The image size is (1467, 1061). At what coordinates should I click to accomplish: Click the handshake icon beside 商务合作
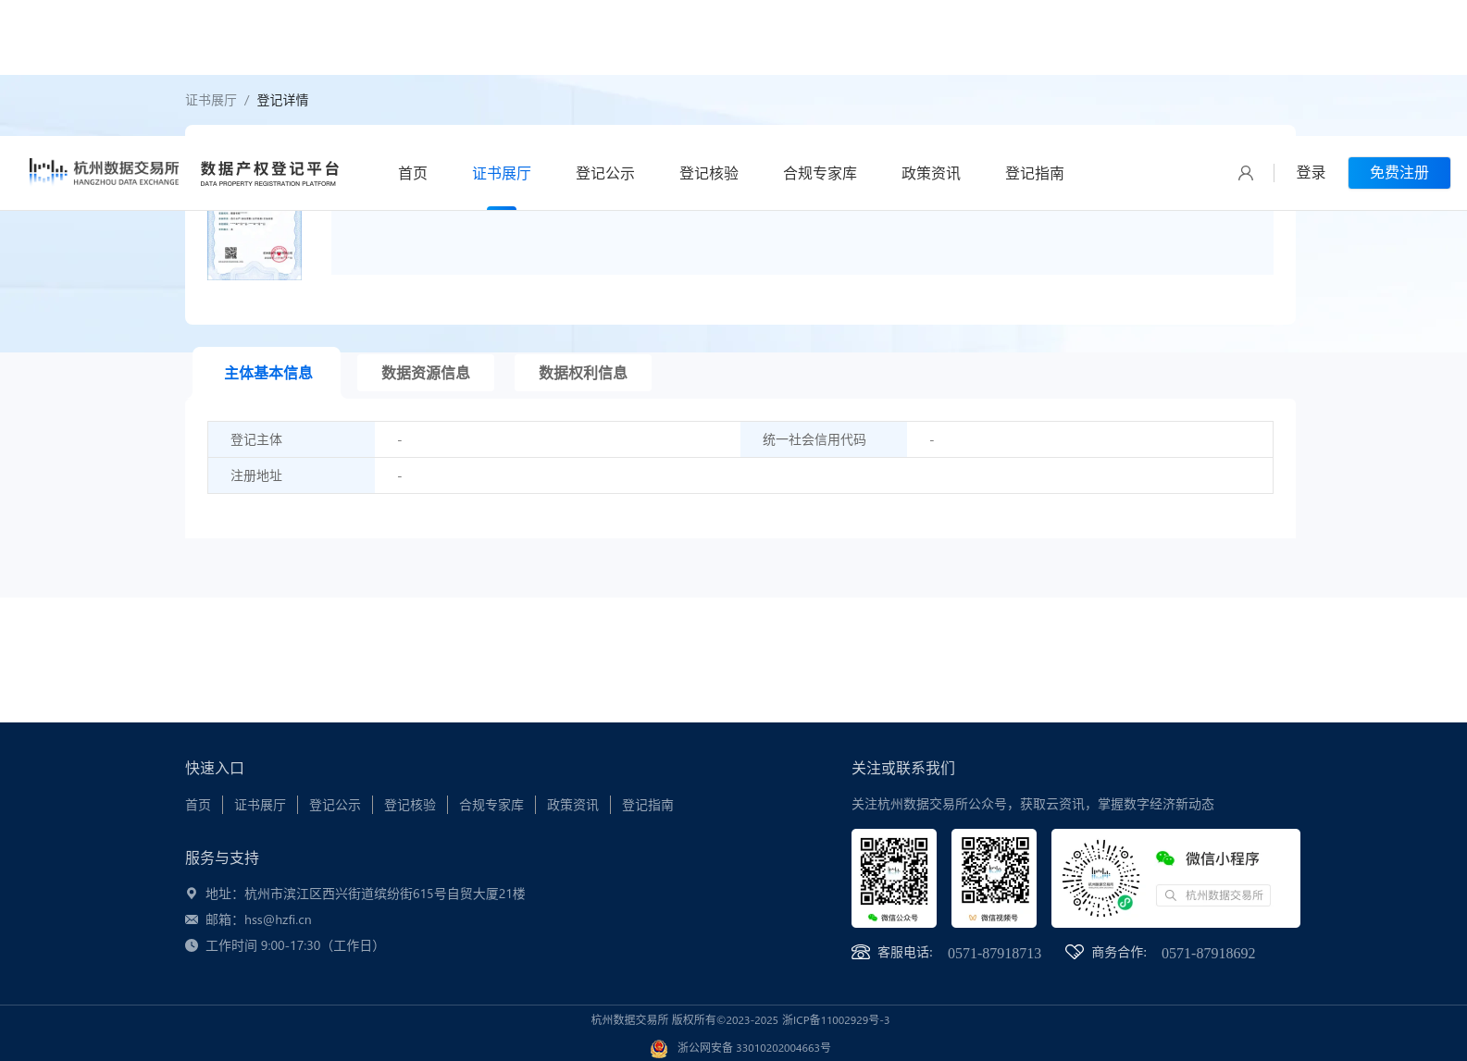click(x=1075, y=952)
